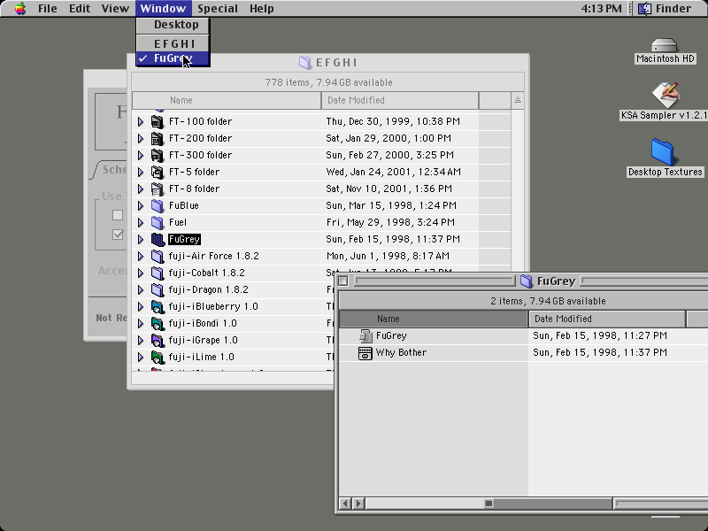Select the Why Bother file icon
The height and width of the screenshot is (531, 708).
366,352
